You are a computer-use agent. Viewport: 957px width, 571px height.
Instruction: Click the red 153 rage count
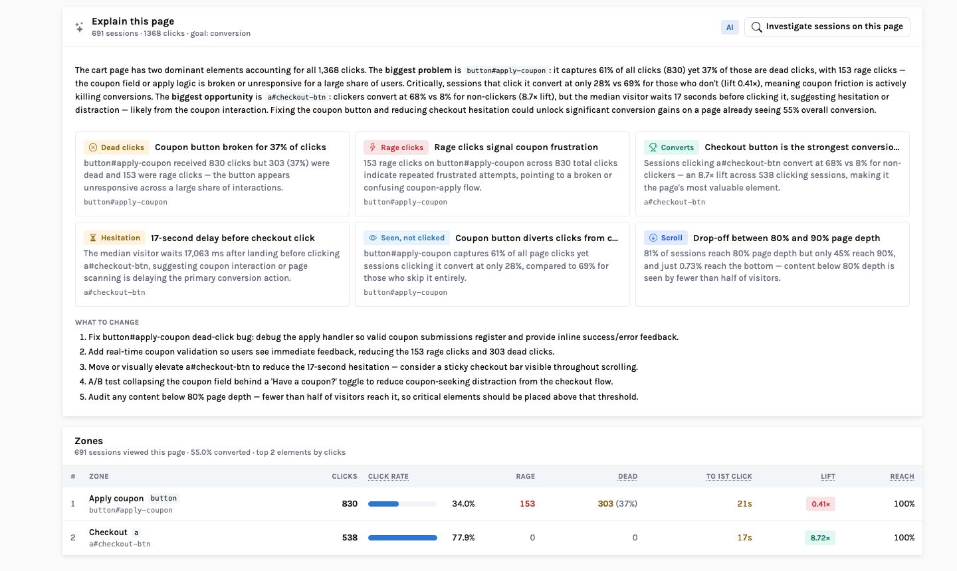[x=528, y=504]
